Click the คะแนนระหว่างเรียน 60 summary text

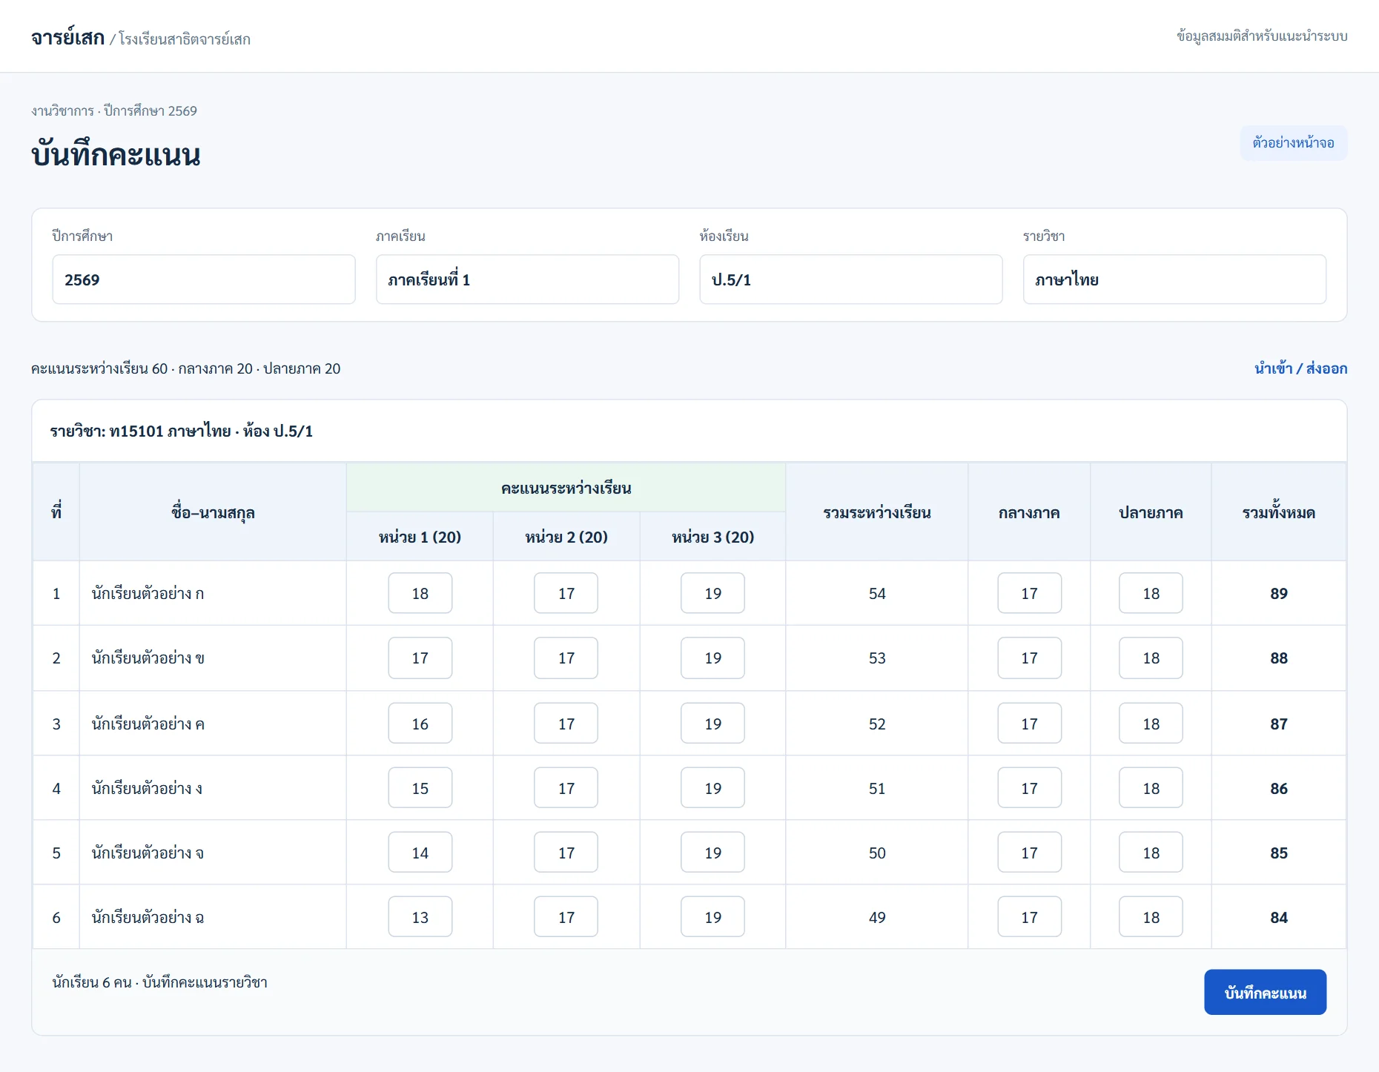tap(99, 368)
